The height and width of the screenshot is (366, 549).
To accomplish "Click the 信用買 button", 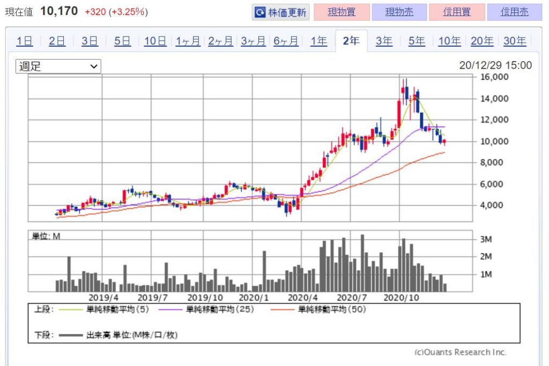I will pos(456,12).
